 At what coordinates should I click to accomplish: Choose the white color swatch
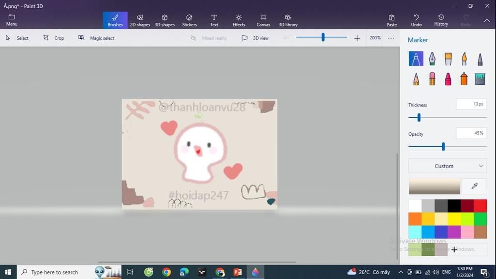point(415,206)
